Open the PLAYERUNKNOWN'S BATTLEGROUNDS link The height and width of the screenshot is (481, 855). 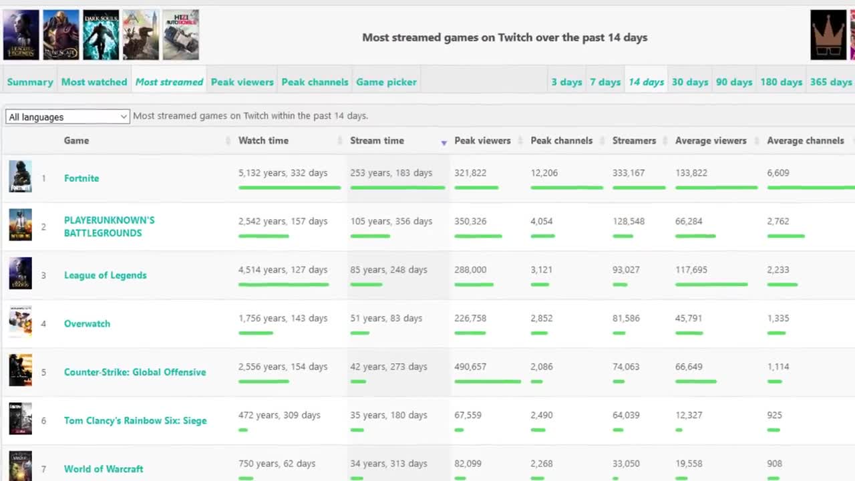(x=110, y=226)
